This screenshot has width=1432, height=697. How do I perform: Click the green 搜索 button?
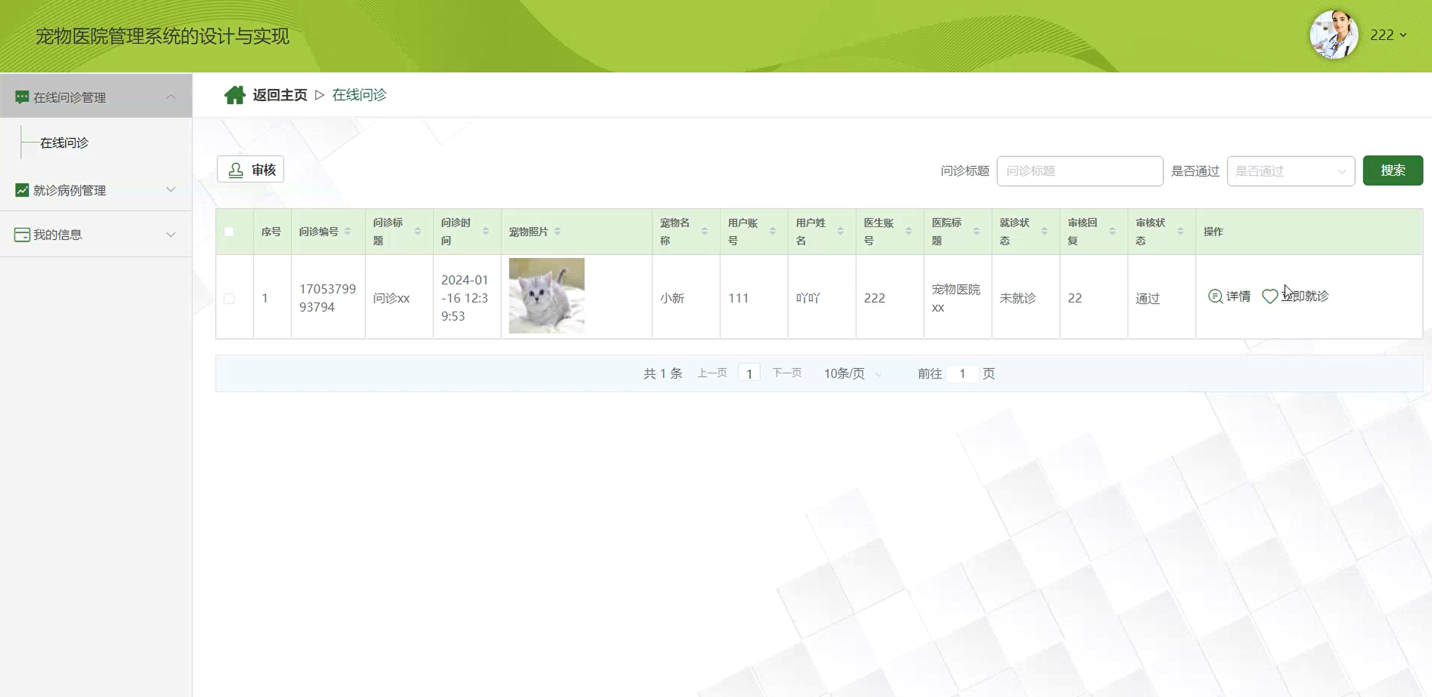pyautogui.click(x=1393, y=170)
